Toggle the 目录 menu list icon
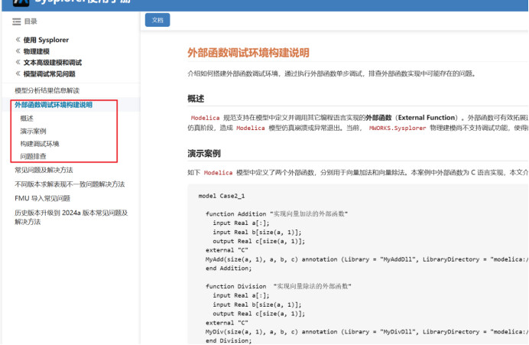529x345 pixels. coord(17,21)
